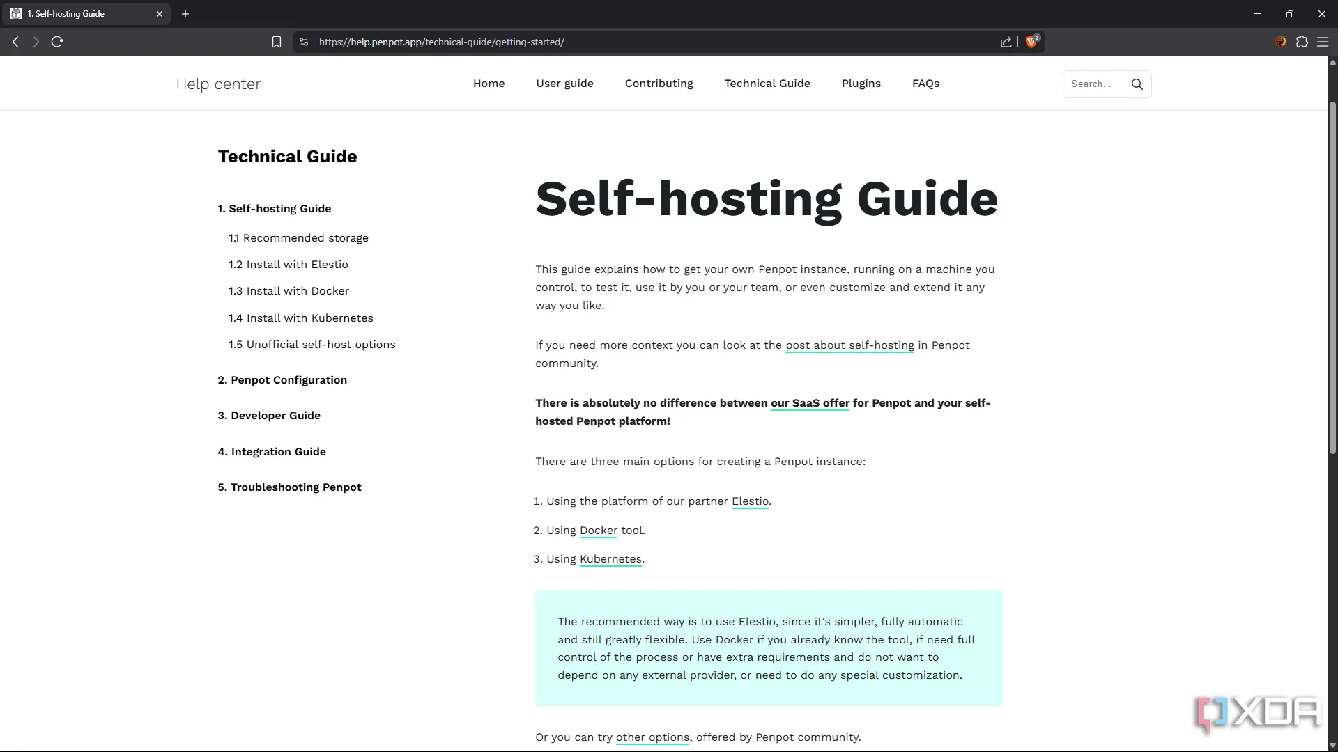The height and width of the screenshot is (752, 1338).
Task: Open 4. Integration Guide in sidebar
Action: [x=272, y=452]
